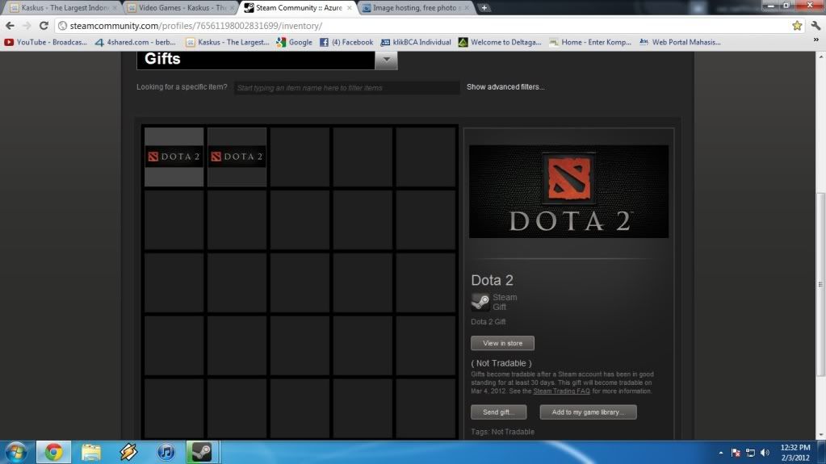Viewport: 826px width, 464px height.
Task: Open iTunes taskbar icon
Action: coord(166,453)
